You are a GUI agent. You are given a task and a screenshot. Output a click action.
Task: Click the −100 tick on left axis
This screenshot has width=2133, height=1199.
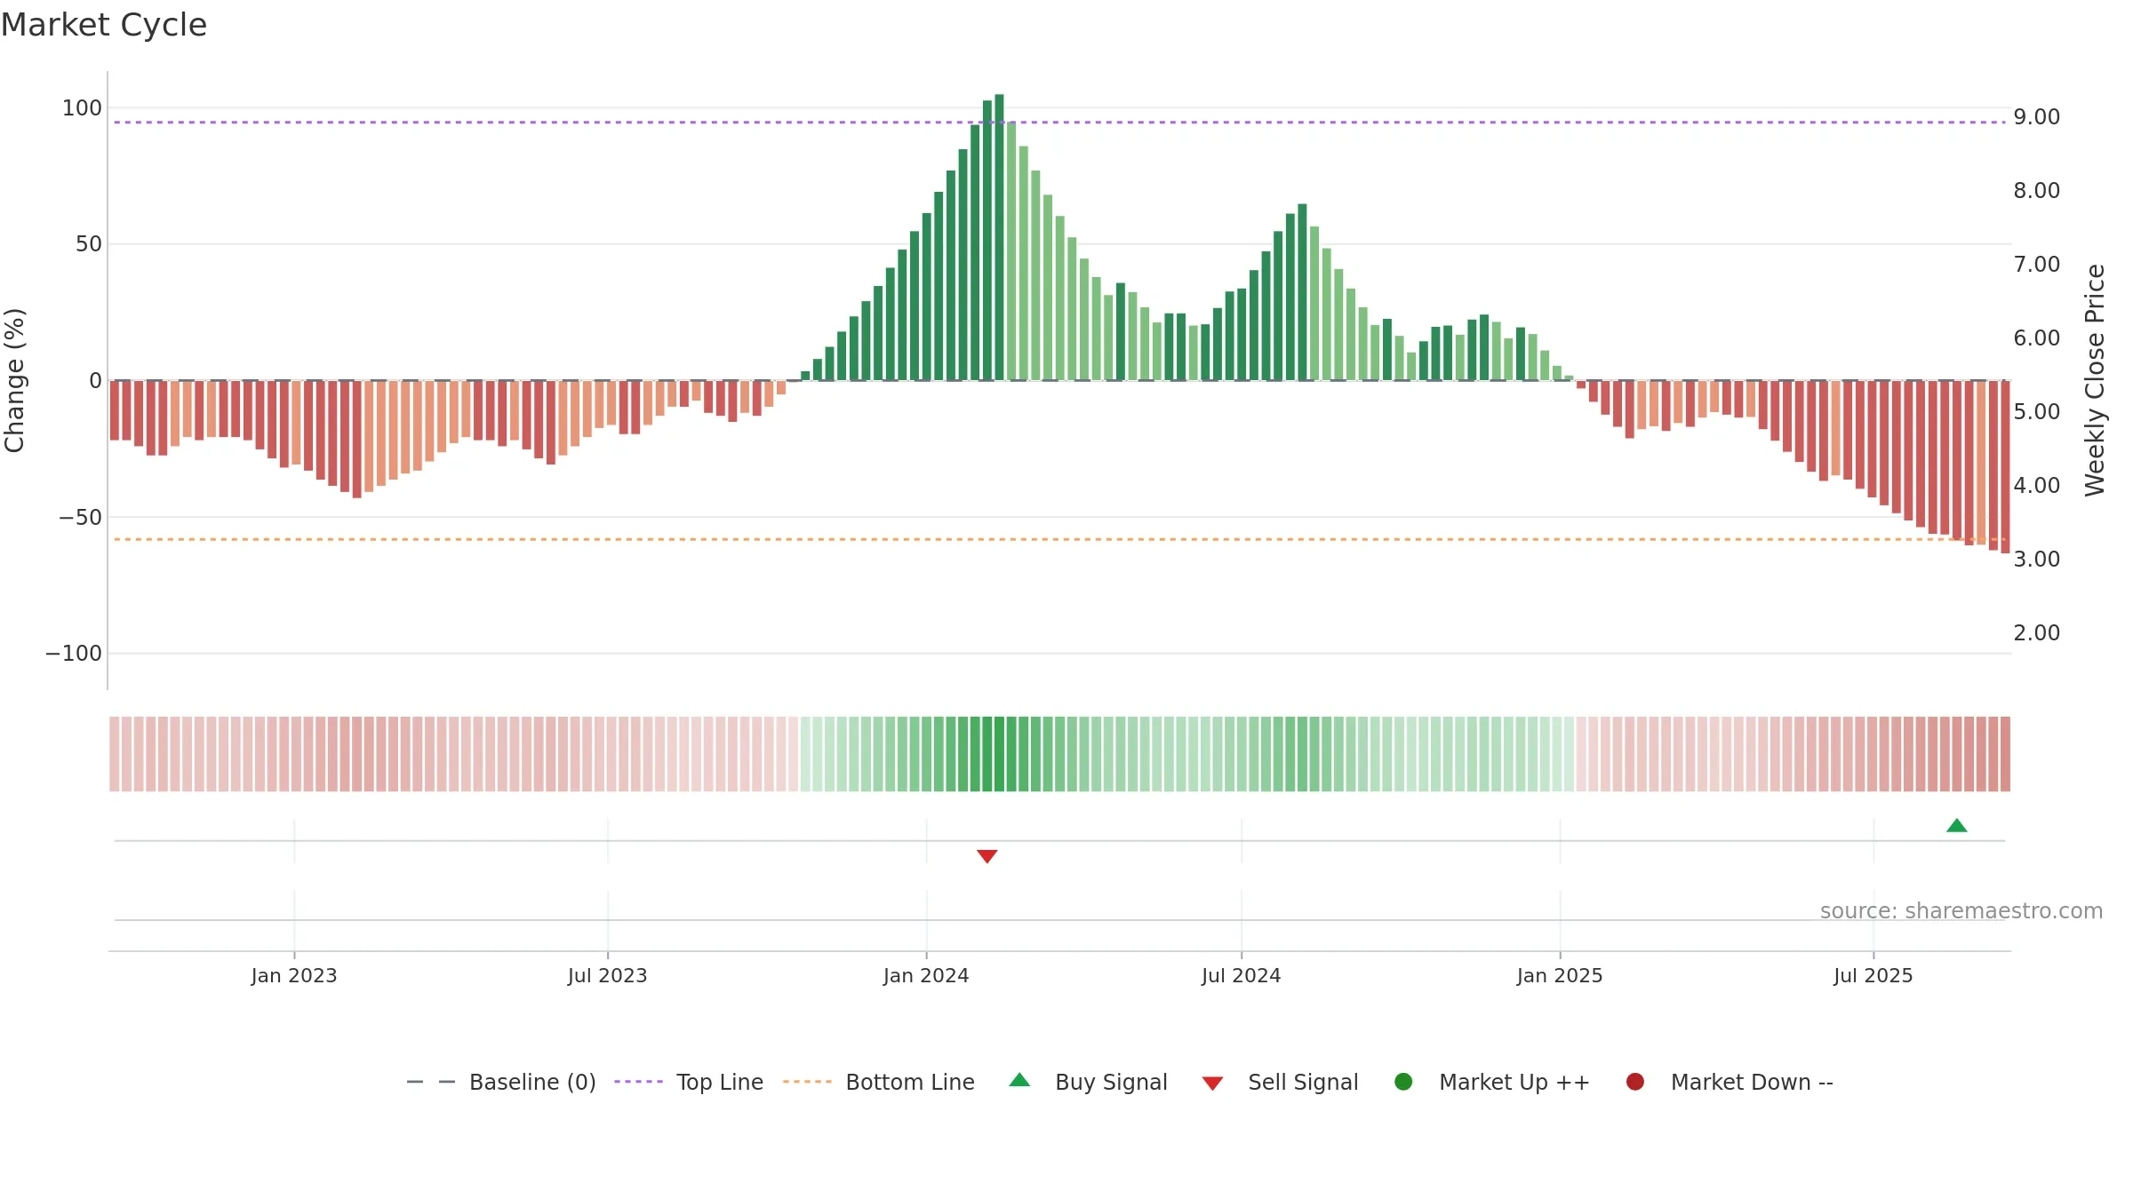[74, 654]
